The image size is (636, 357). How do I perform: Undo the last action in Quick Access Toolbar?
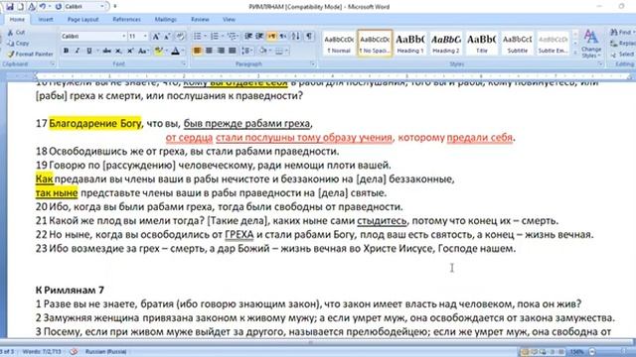pyautogui.click(x=42, y=7)
